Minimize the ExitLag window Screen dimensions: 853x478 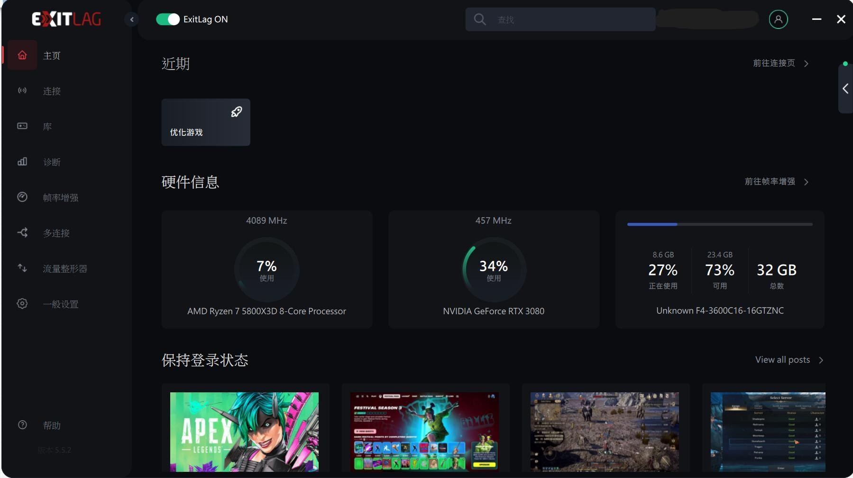[816, 19]
